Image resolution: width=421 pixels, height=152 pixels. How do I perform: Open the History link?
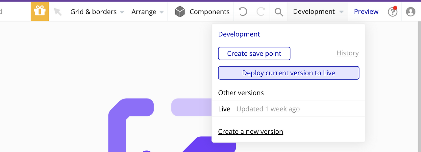tap(347, 53)
